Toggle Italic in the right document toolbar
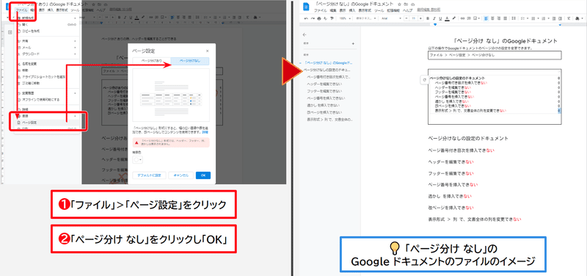This screenshot has width=587, height=276. click(434, 18)
